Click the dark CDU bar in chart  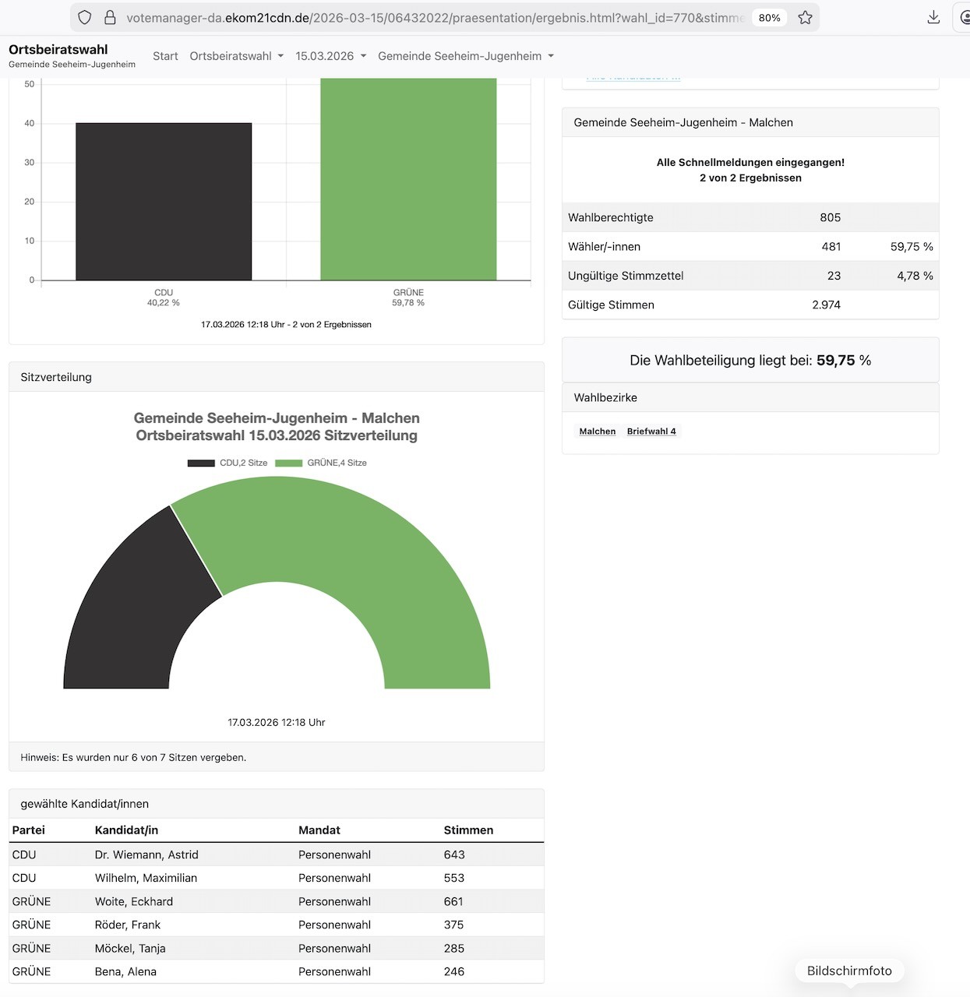164,201
